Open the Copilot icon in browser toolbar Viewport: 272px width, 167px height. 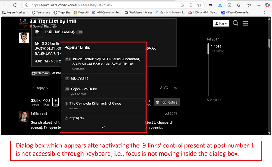(x=267, y=5)
